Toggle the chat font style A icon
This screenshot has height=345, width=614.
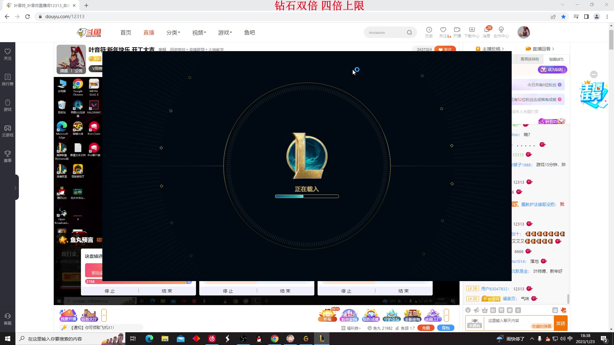click(485, 310)
